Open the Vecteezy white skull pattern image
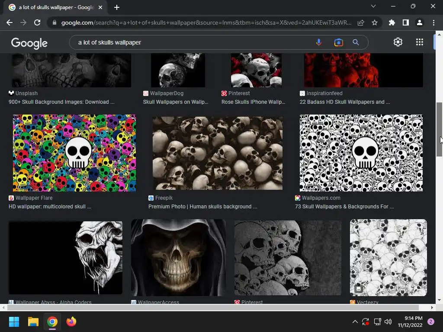The image size is (443, 332). tap(388, 258)
